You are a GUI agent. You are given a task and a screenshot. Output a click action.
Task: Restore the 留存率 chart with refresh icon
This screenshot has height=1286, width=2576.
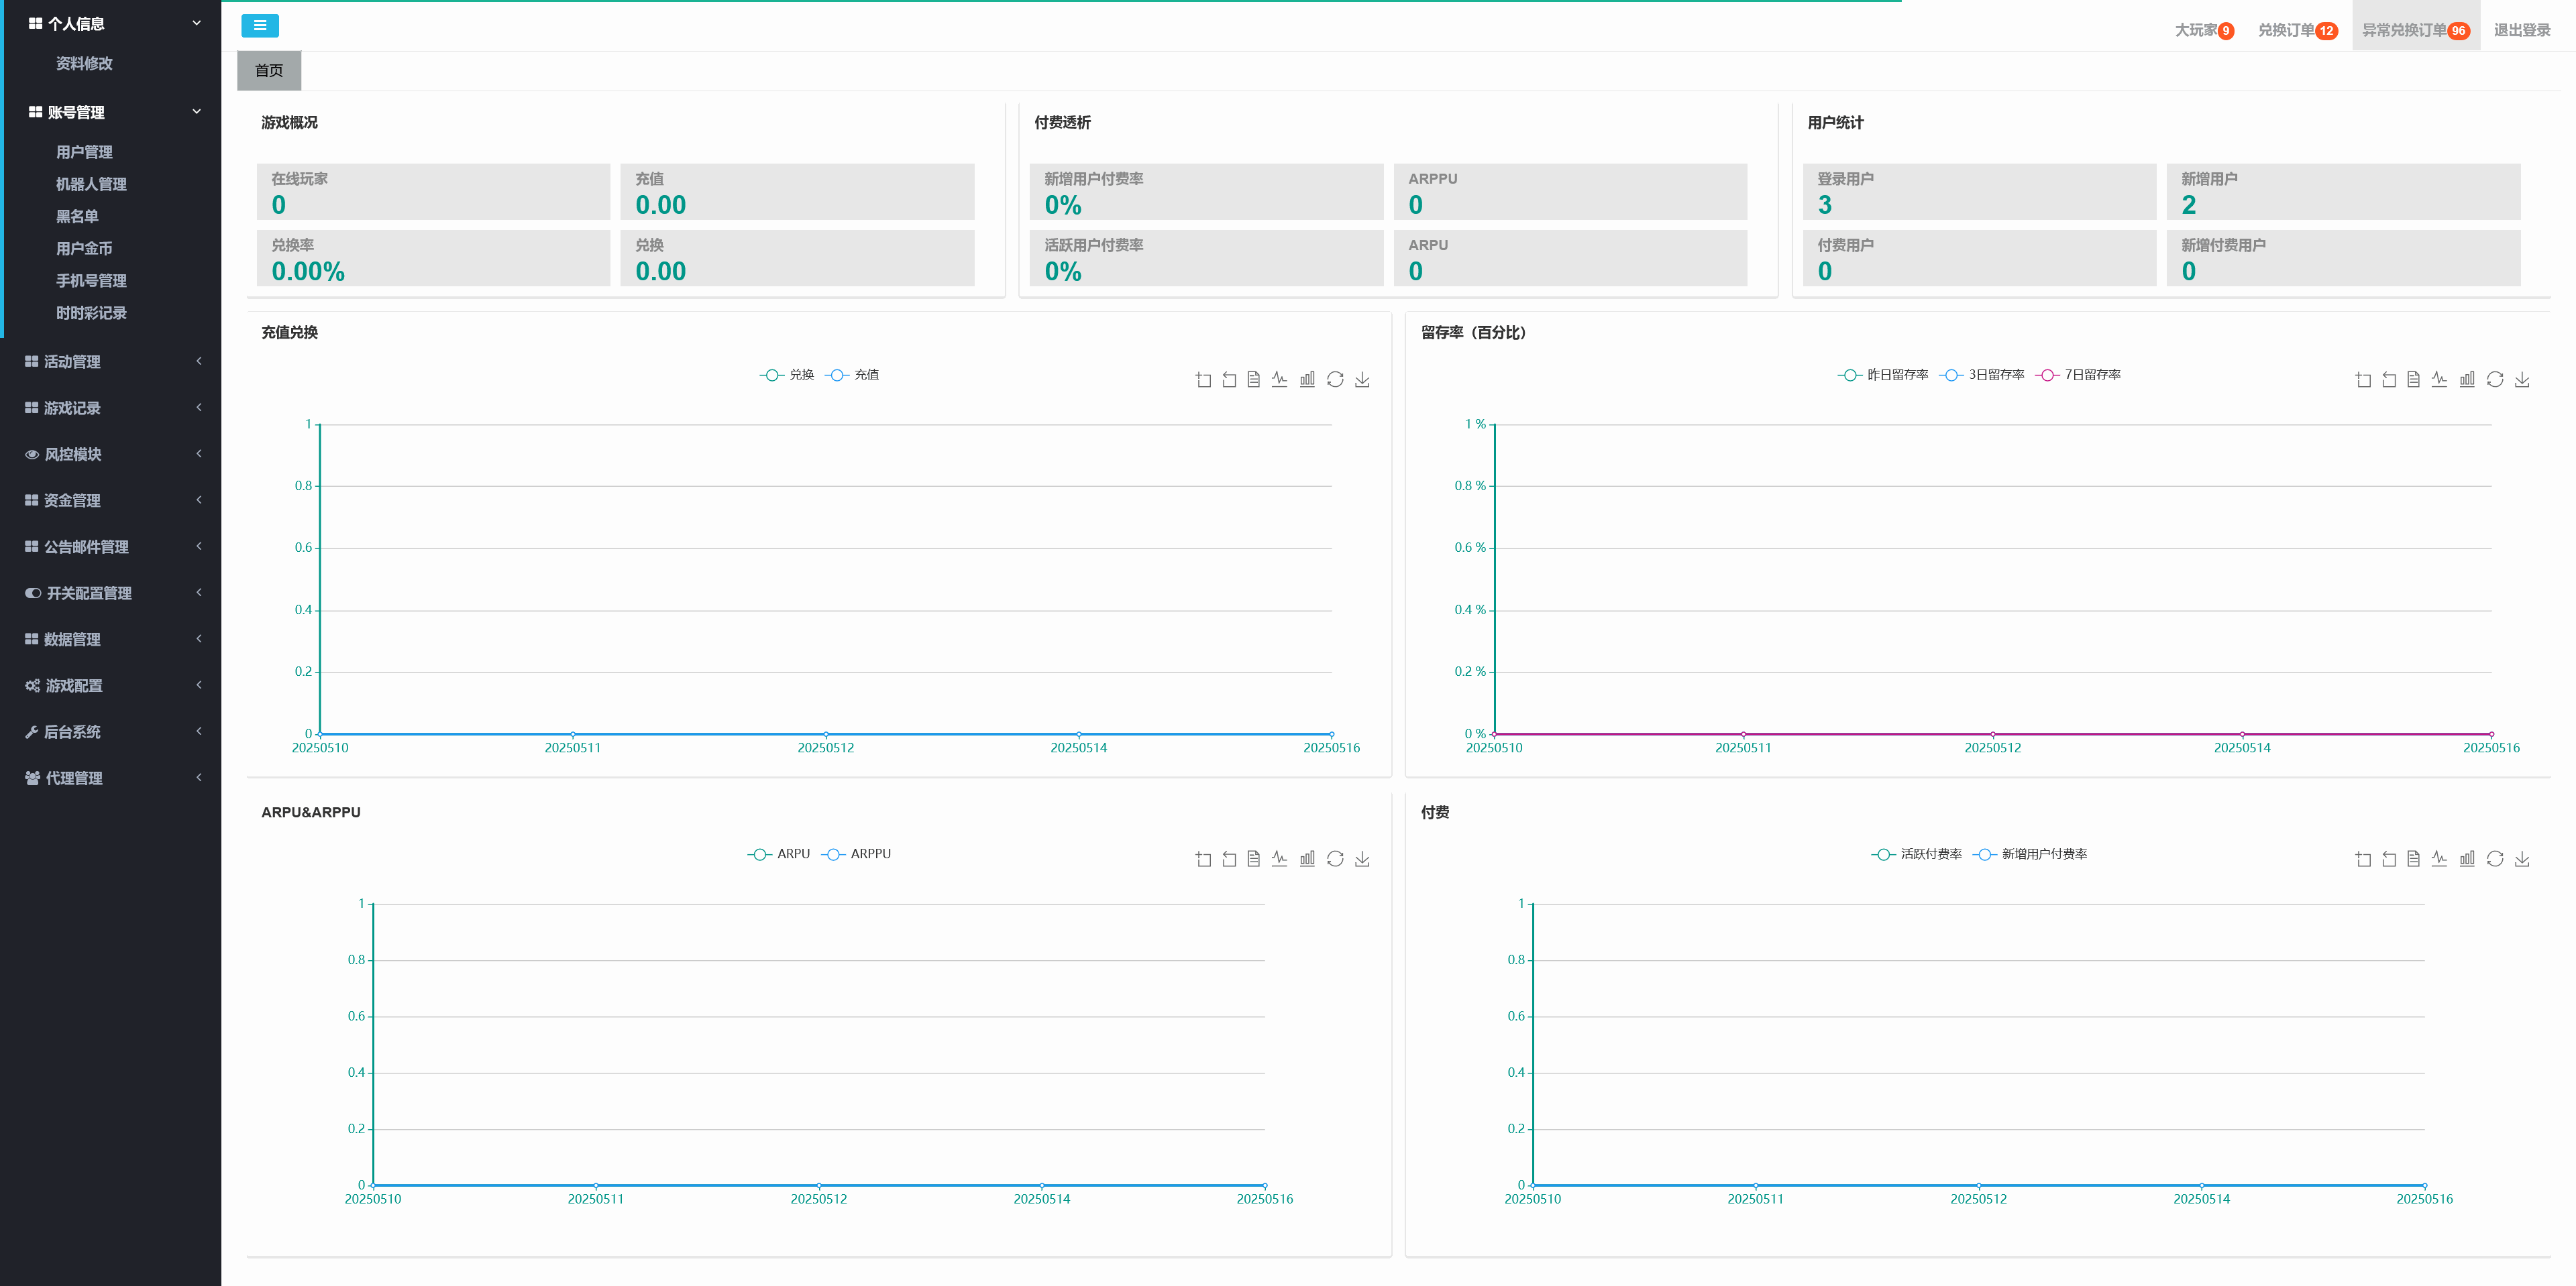coord(2495,379)
